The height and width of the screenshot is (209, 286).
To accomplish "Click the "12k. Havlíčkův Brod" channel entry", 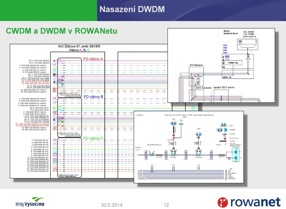I will [230, 179].
